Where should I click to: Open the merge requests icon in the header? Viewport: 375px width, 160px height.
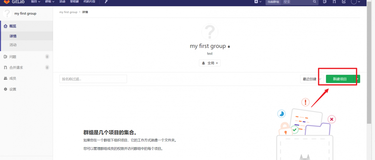point(334,2)
